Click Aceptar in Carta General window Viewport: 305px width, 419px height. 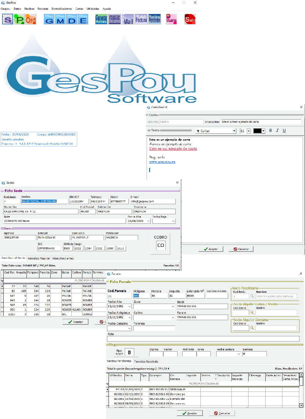click(211, 249)
